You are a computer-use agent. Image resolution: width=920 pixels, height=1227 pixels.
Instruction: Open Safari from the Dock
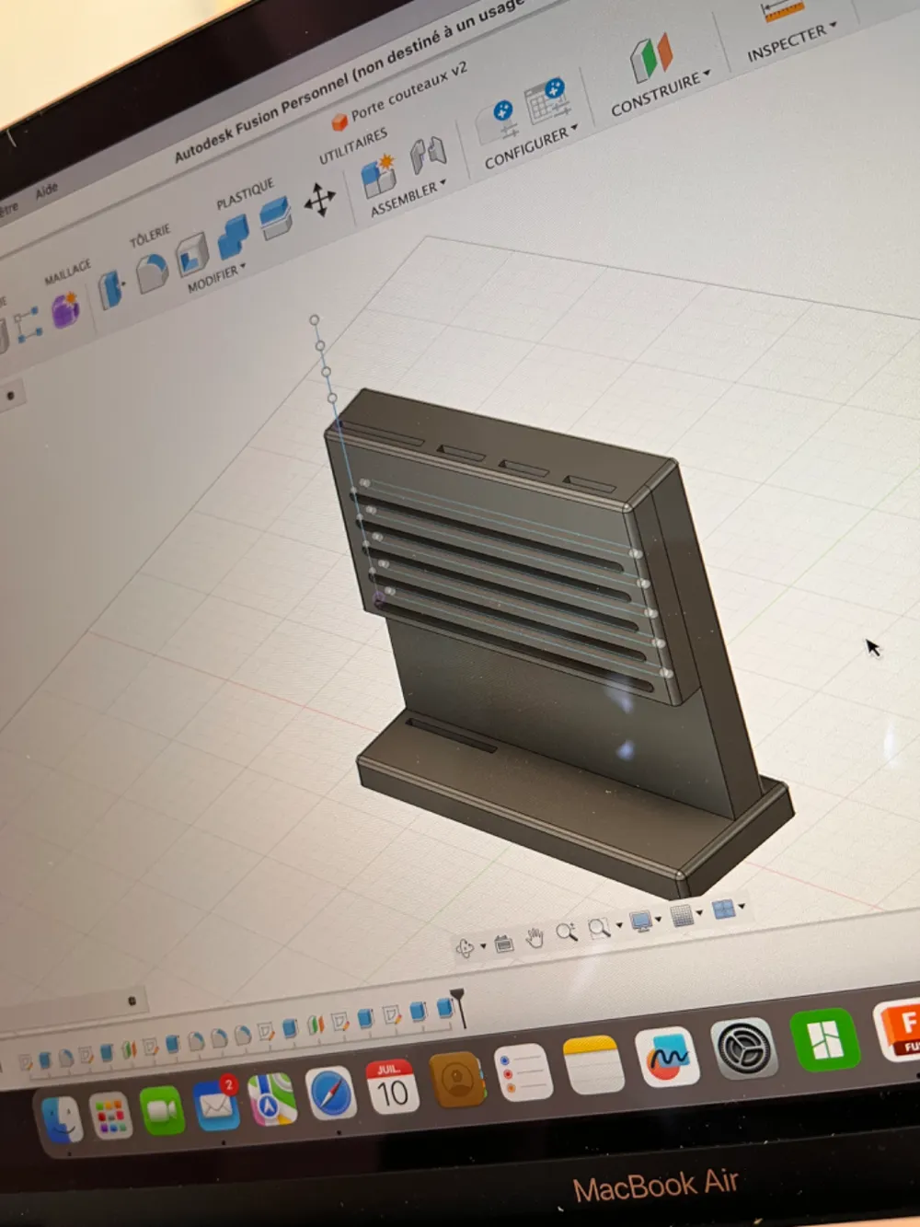point(331,1094)
